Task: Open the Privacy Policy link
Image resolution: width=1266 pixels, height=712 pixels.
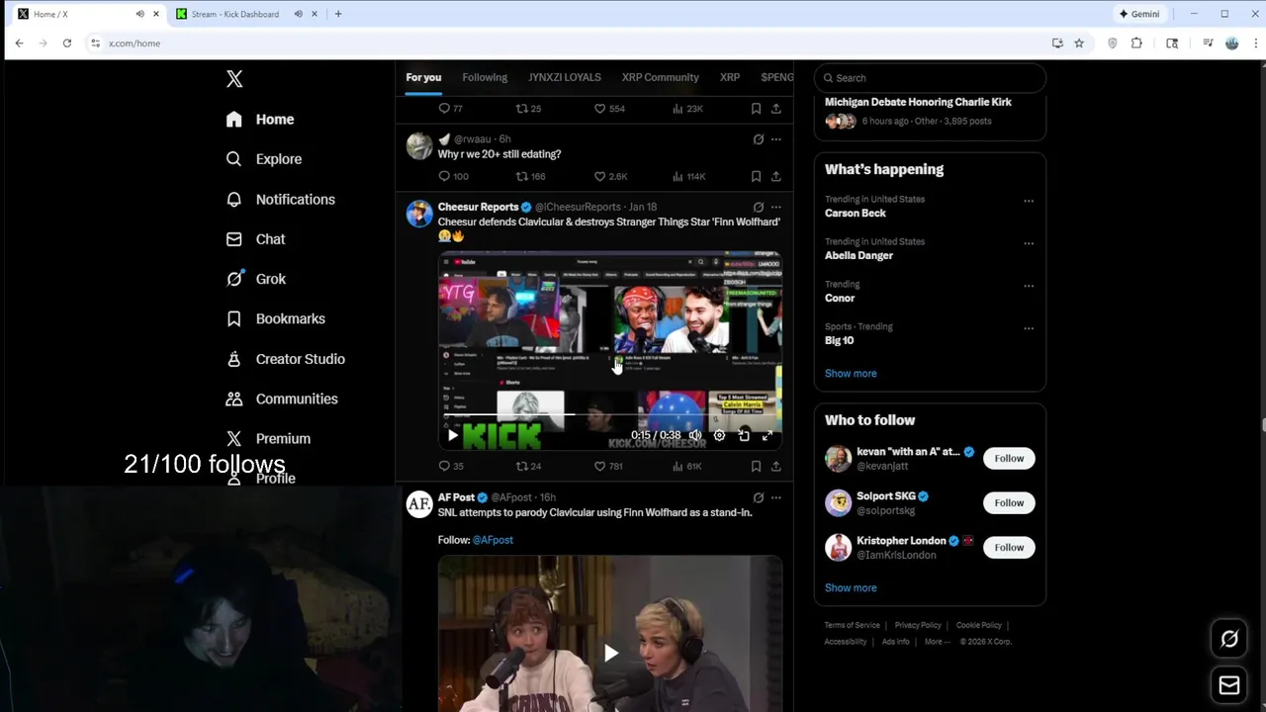Action: click(918, 625)
